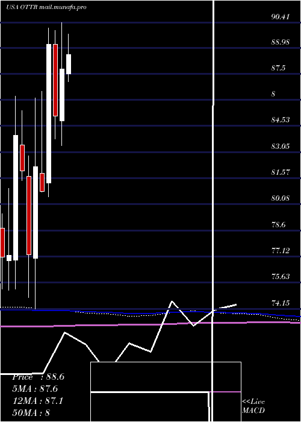Image resolution: width=301 pixels, height=422 pixels.
Task: Click the 81.57 price axis label
Action: [x=281, y=172]
